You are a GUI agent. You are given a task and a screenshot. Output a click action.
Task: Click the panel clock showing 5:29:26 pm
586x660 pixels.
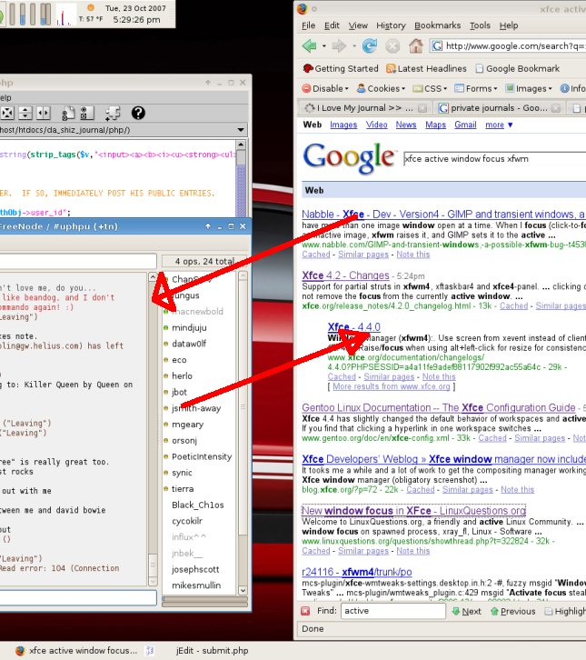coord(136,19)
